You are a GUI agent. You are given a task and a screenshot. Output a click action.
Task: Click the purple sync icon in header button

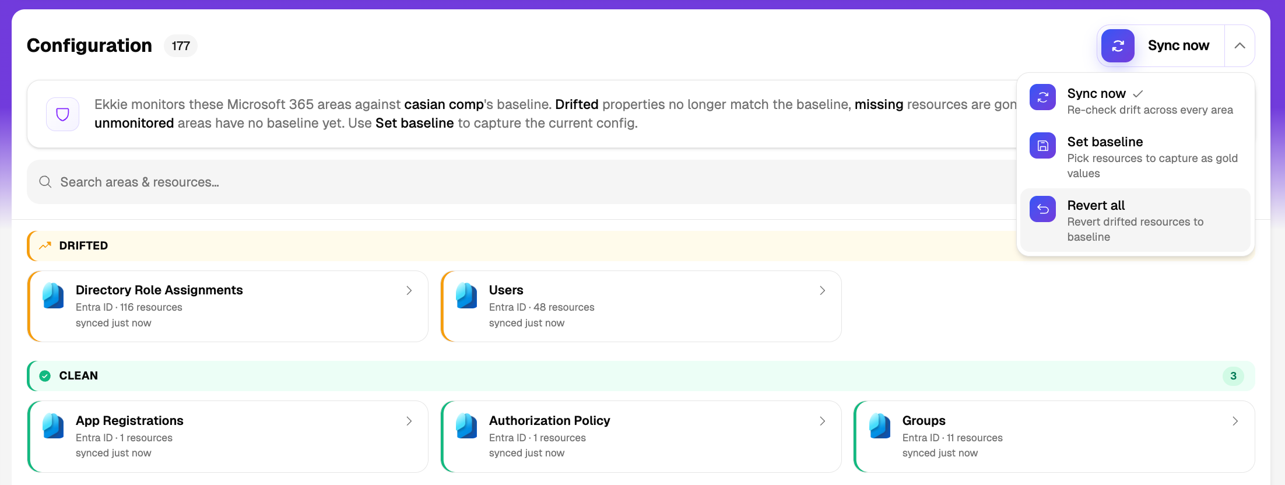pos(1118,45)
